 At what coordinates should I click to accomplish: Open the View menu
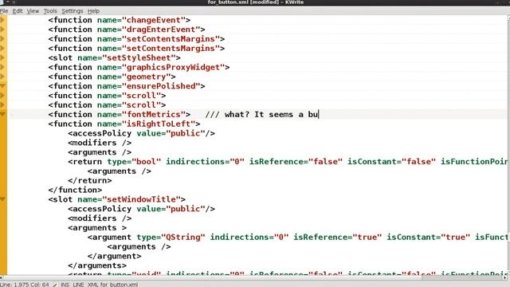click(x=33, y=11)
